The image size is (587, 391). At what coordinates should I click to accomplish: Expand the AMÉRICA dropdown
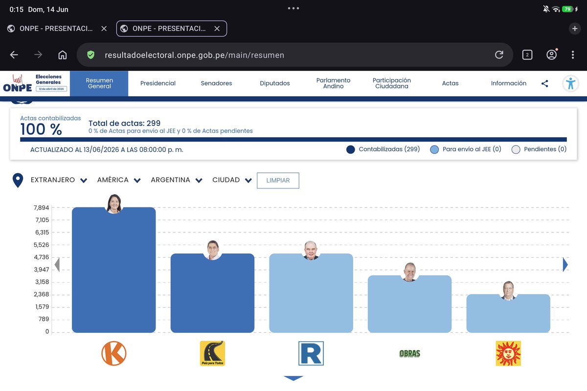(119, 180)
